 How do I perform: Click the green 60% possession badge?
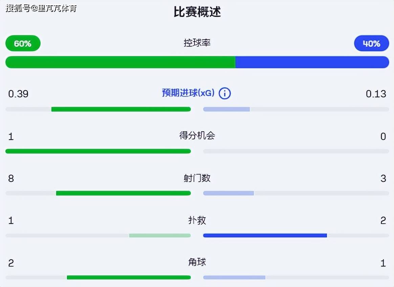pyautogui.click(x=22, y=43)
